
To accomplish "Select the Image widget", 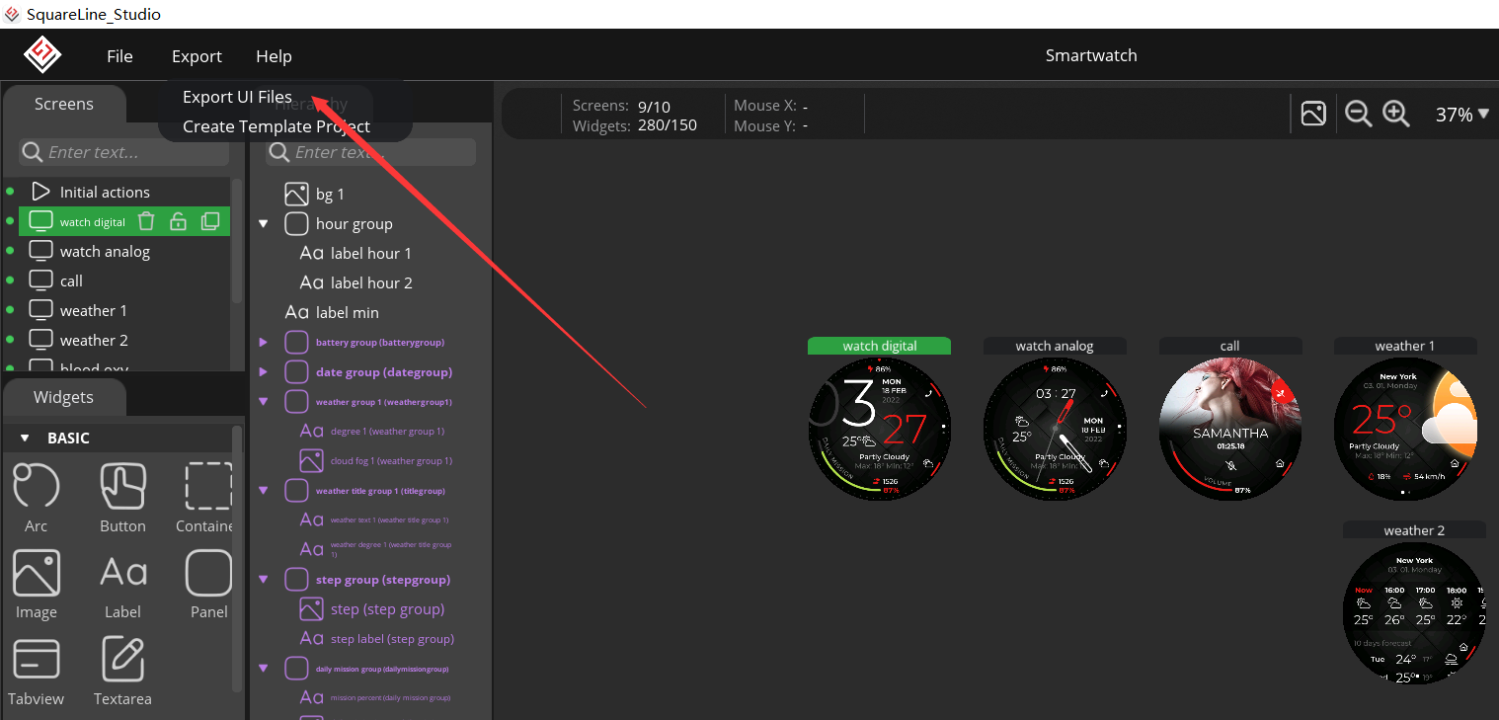I will 37,585.
